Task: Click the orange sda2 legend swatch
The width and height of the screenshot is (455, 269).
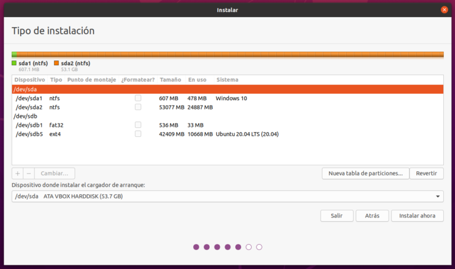Action: (x=56, y=63)
